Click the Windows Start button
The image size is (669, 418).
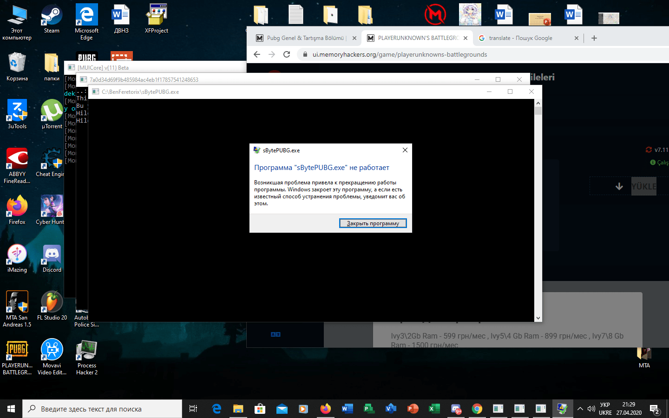point(11,409)
